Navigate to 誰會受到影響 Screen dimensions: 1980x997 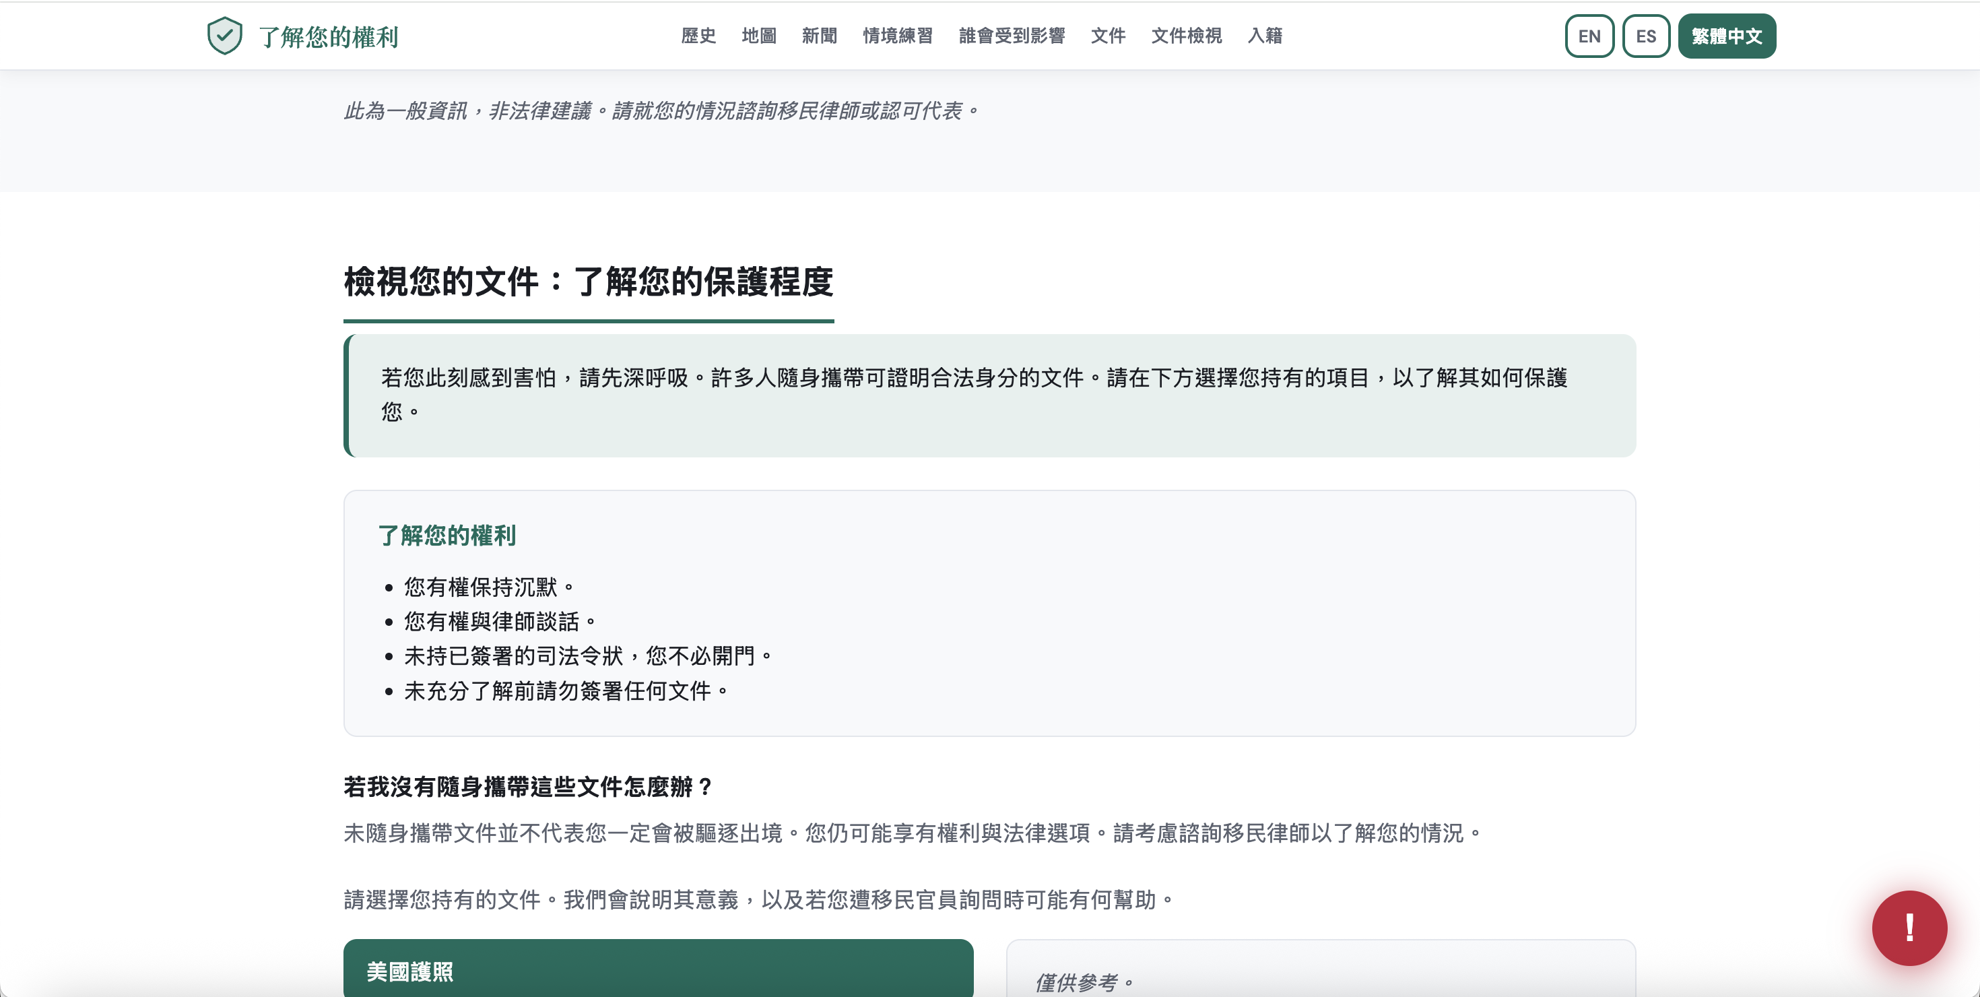tap(1012, 36)
